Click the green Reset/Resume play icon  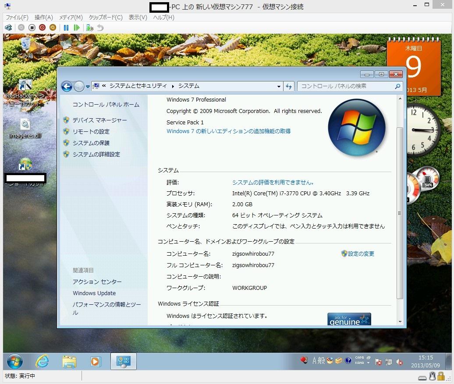click(76, 28)
